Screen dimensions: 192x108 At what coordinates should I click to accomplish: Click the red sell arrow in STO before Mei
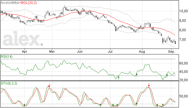[49, 85]
